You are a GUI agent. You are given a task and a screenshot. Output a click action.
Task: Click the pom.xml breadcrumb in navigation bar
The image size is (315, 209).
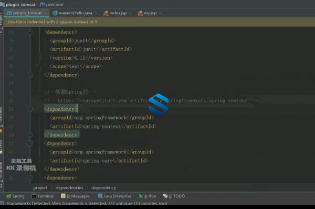[x=51, y=4]
